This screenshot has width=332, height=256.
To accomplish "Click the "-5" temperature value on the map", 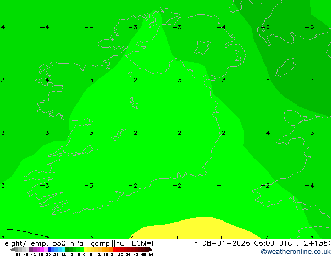I will pyautogui.click(x=309, y=133).
